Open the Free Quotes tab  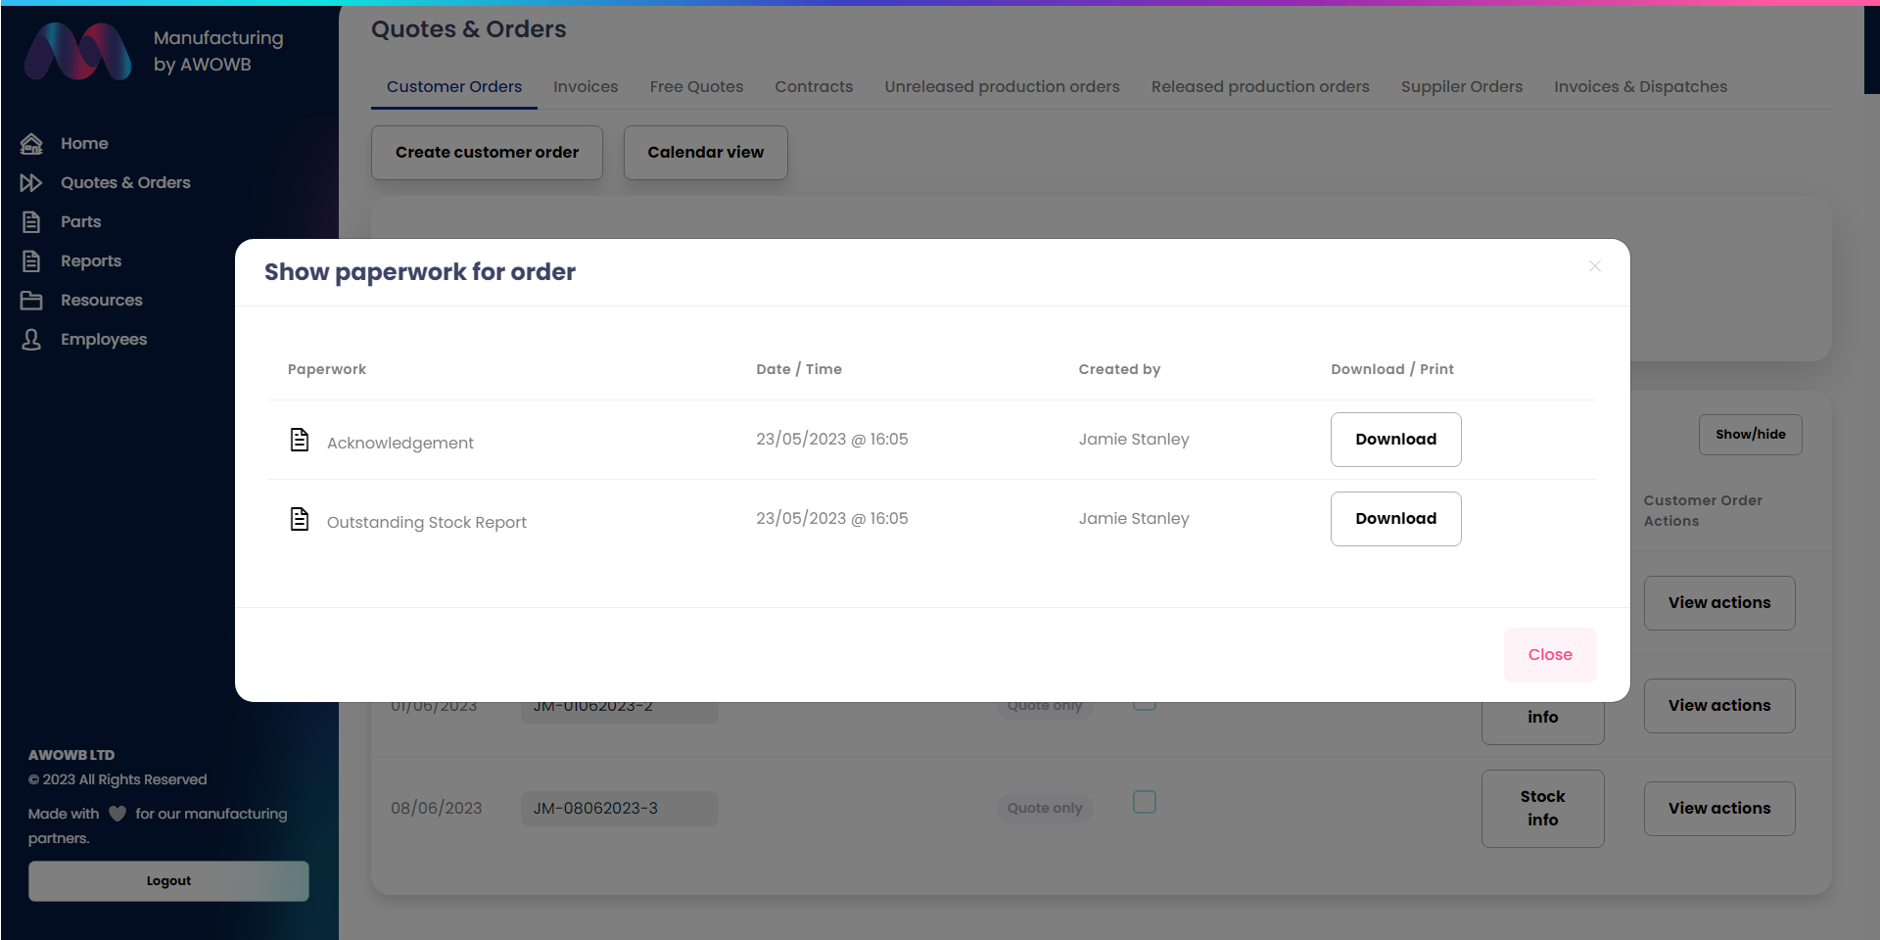point(696,86)
